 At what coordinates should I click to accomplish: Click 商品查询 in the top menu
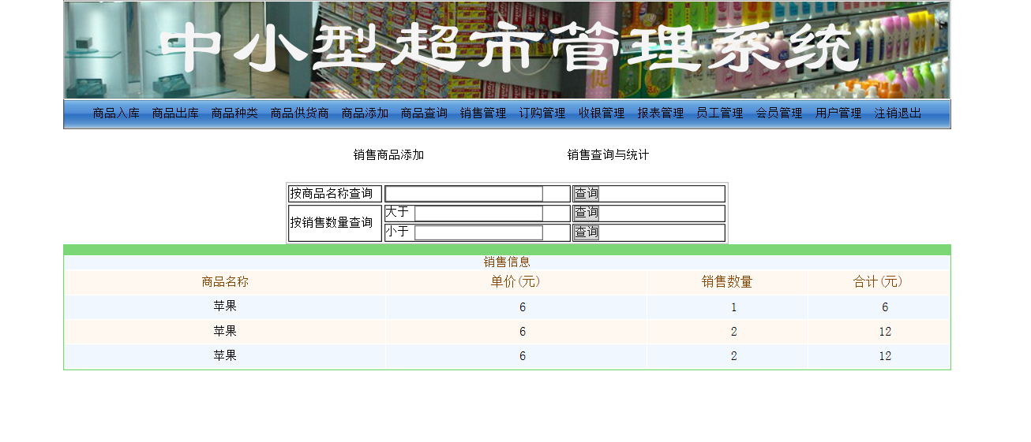424,113
